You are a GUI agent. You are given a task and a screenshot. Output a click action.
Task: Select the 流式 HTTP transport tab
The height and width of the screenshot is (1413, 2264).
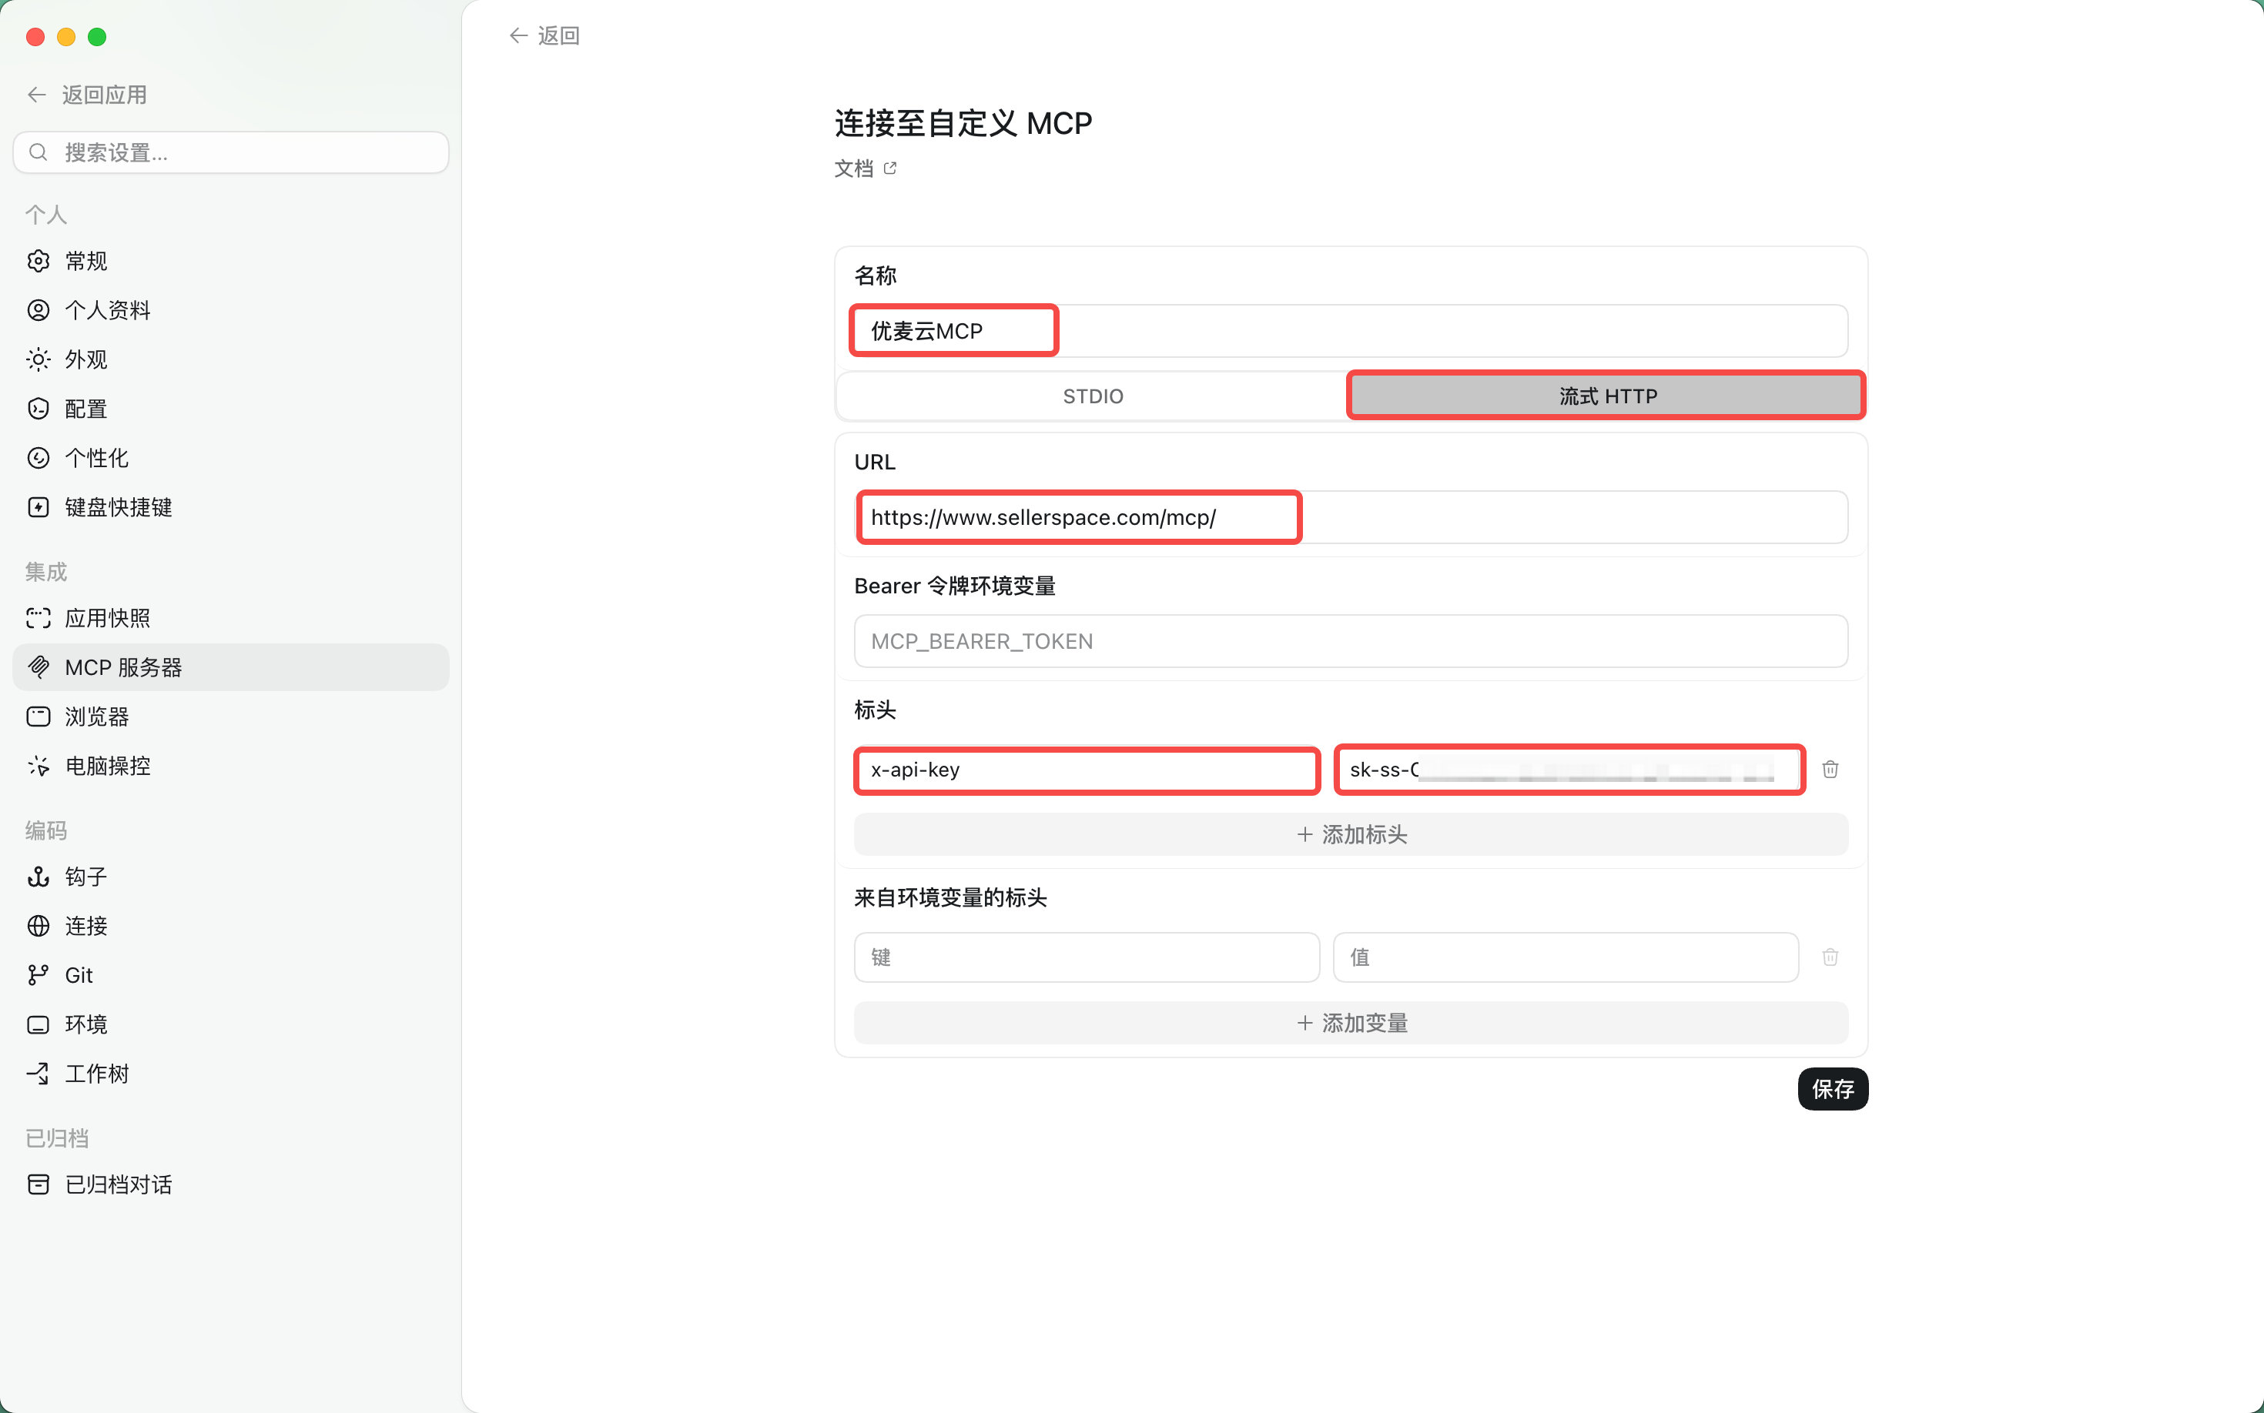click(x=1606, y=396)
